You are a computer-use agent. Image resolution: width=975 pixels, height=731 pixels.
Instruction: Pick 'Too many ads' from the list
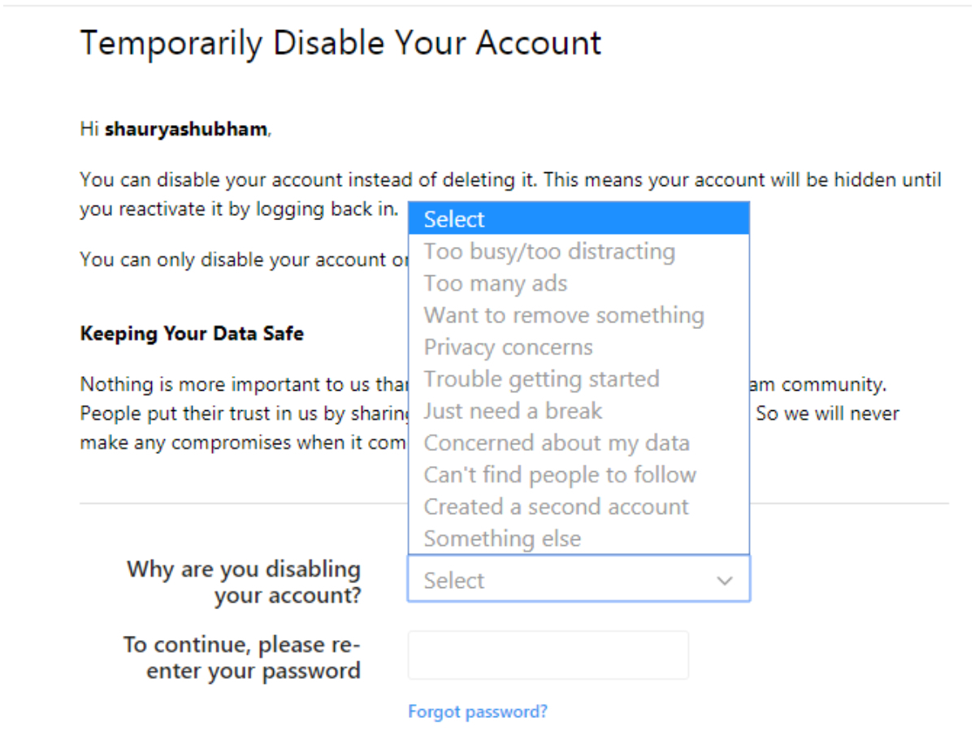point(578,283)
